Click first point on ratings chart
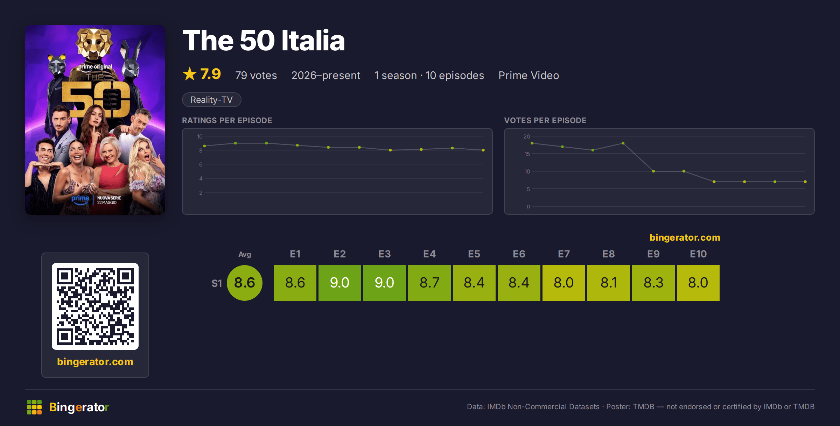The width and height of the screenshot is (840, 426). point(205,146)
